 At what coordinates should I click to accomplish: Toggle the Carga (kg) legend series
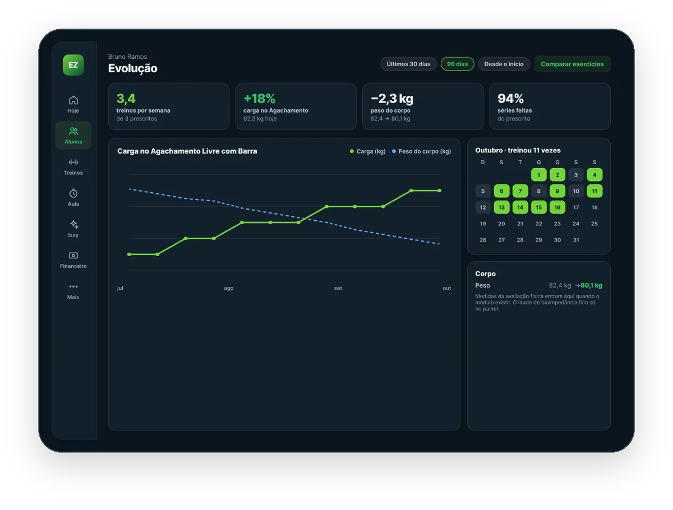pyautogui.click(x=367, y=151)
